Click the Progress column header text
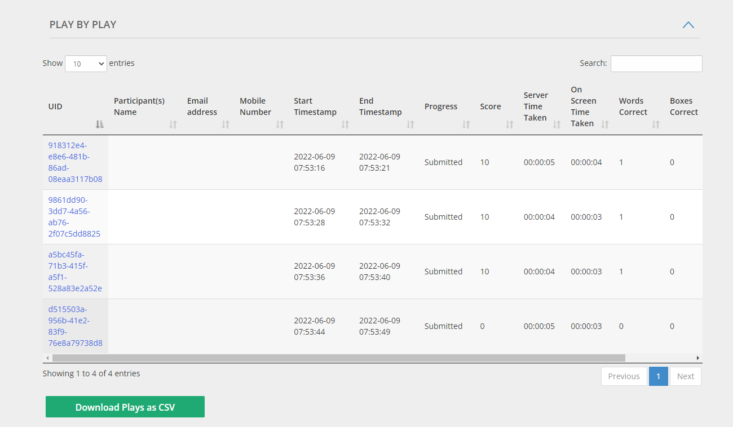733x427 pixels. click(441, 106)
